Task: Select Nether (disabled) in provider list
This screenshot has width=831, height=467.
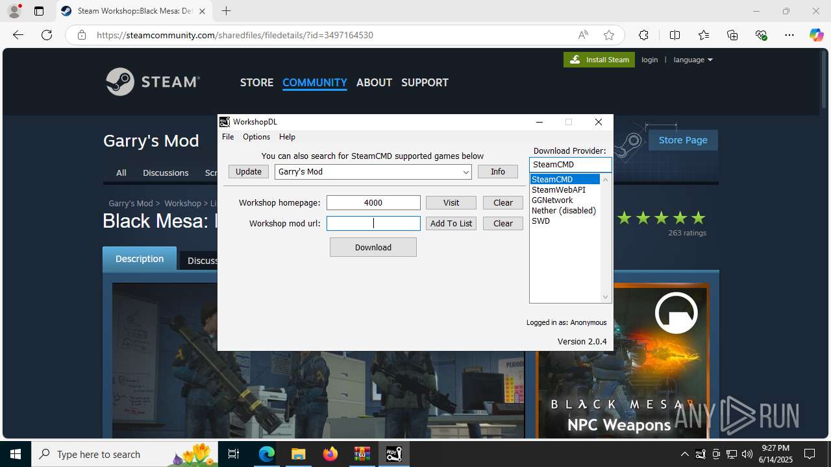Action: pyautogui.click(x=565, y=210)
